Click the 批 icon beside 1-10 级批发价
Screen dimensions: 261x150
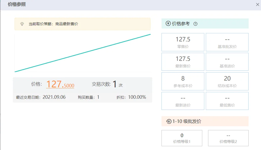[169, 121]
